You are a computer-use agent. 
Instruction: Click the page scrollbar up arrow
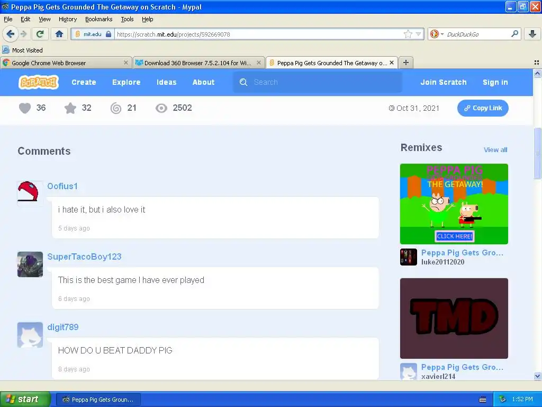pyautogui.click(x=537, y=73)
